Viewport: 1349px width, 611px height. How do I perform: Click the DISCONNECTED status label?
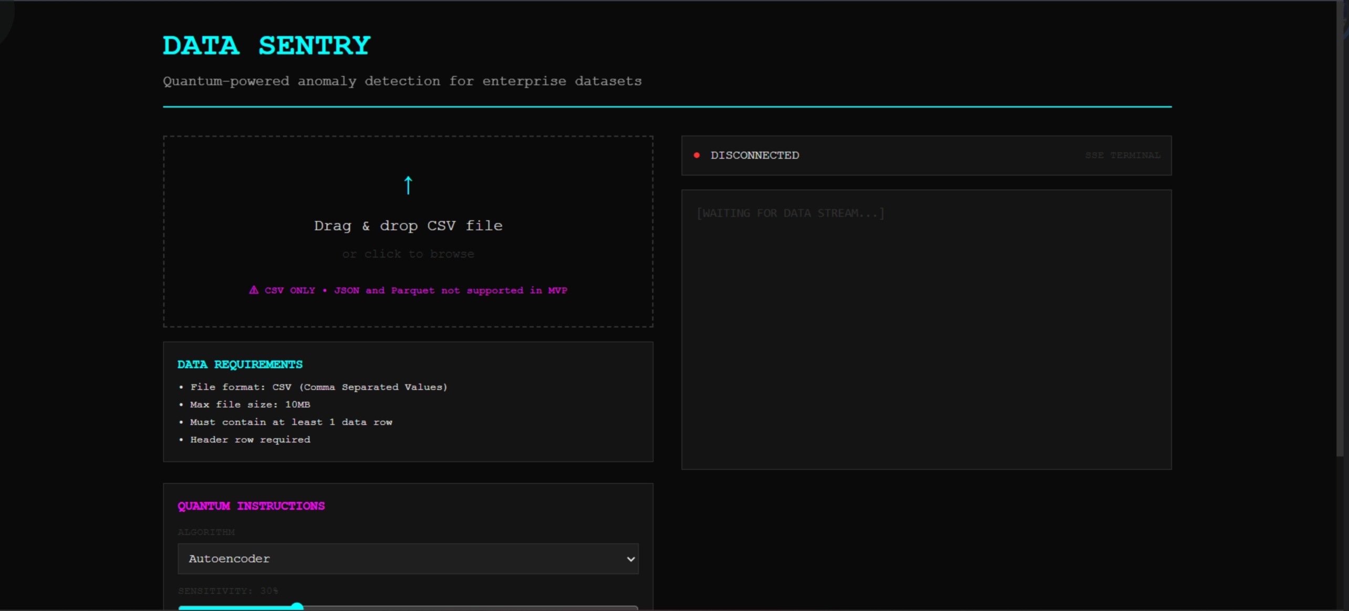[x=755, y=155]
